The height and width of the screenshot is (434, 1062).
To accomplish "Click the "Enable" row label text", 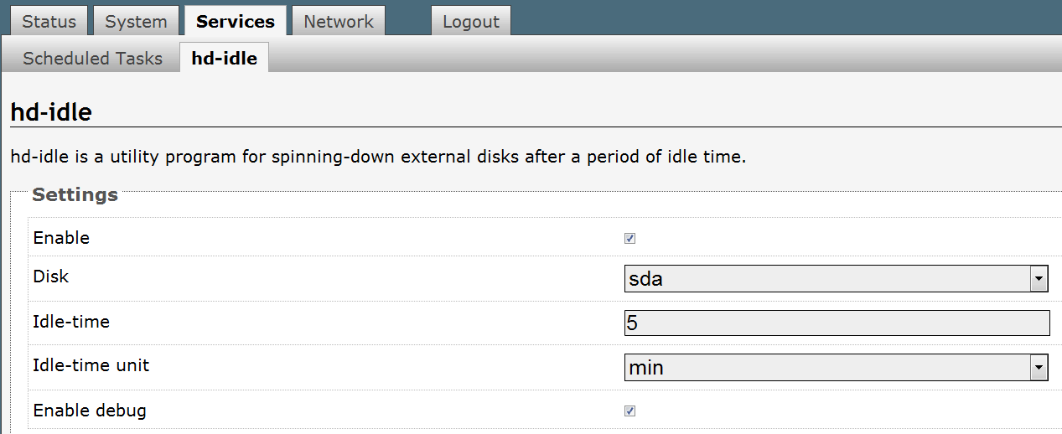I will click(61, 238).
